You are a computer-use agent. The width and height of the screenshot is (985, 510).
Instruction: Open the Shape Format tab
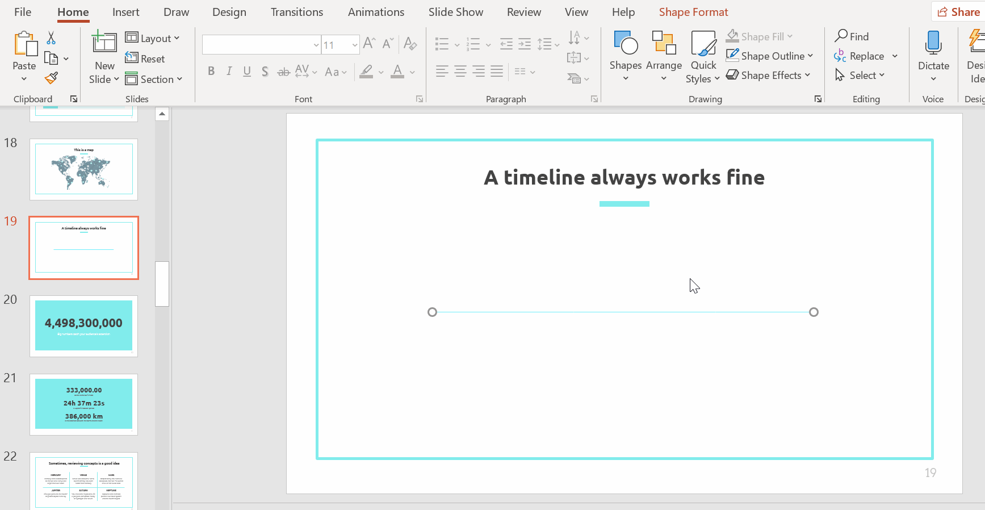(693, 12)
